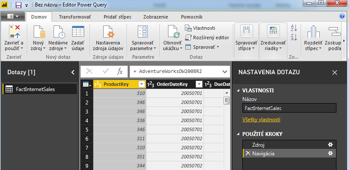Image resolution: width=349 pixels, height=170 pixels.
Task: Collapse the Použité kroky section
Action: 238,134
